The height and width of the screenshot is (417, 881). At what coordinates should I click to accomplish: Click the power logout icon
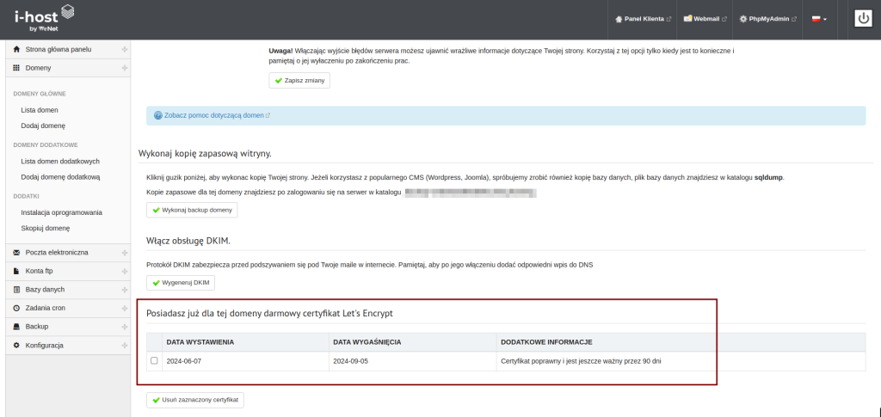864,19
